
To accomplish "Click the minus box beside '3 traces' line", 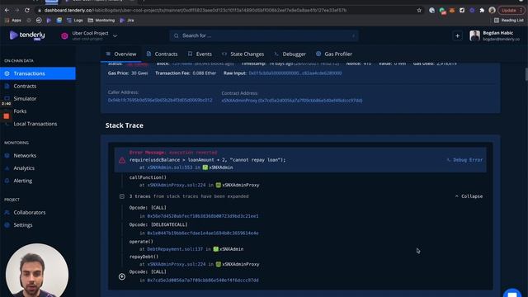I will click(x=122, y=196).
